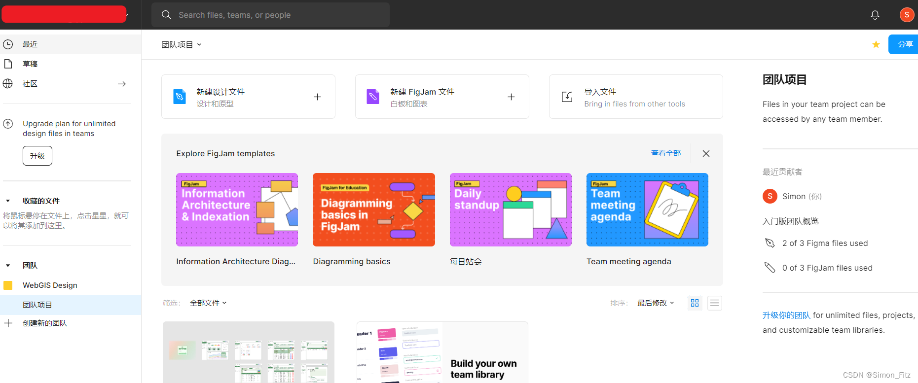Select 团队项目 in sidebar
918x383 pixels.
click(71, 305)
